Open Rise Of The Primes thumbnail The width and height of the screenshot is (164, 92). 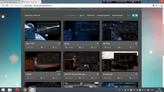pyautogui.click(x=81, y=61)
